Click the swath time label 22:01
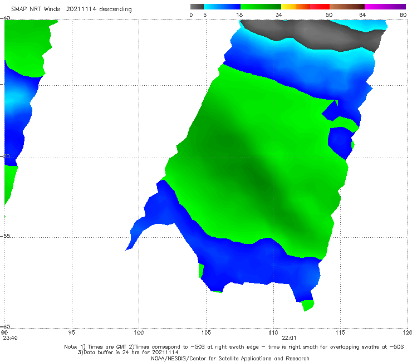412x362 pixels. [x=289, y=338]
